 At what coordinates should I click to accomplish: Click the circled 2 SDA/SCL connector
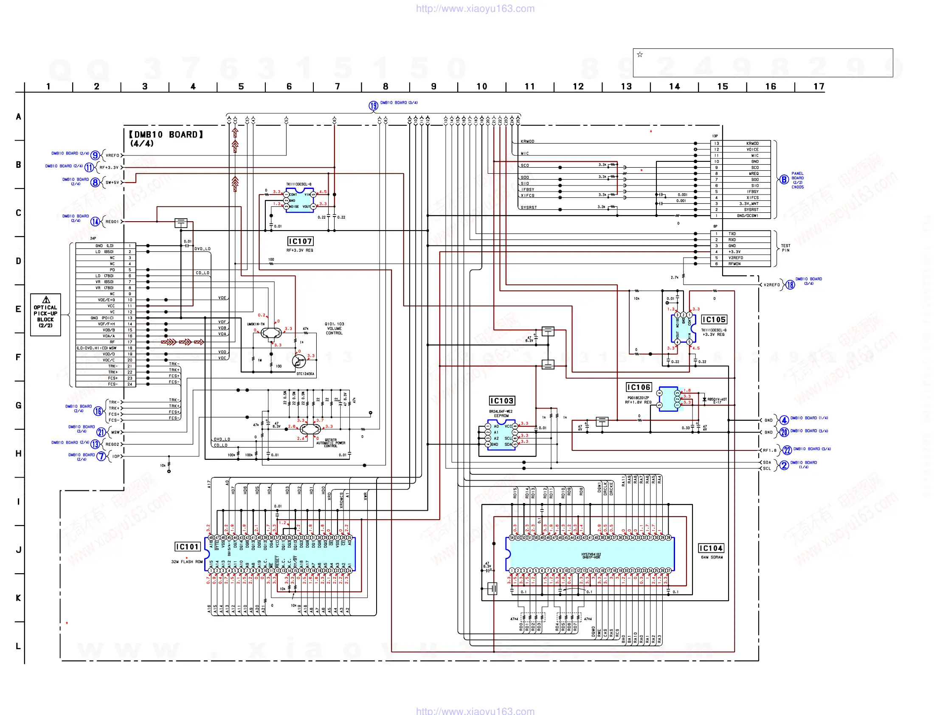(x=784, y=465)
